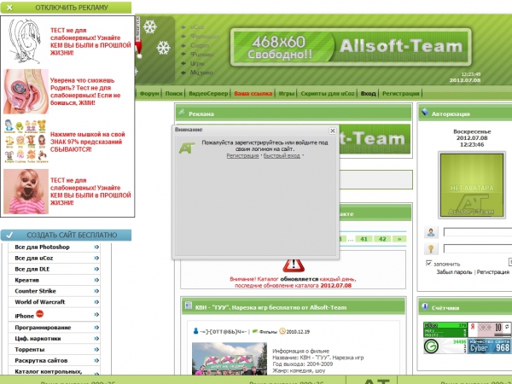Image resolution: width=512 pixels, height=384 pixels.
Task: Click the Фильмы category tag on the post
Action: point(268,332)
